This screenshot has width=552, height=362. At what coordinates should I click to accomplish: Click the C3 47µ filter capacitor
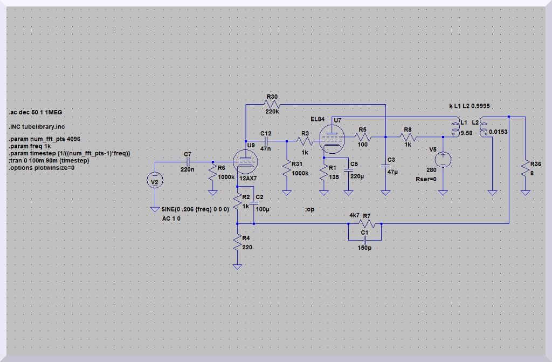pyautogui.click(x=385, y=166)
